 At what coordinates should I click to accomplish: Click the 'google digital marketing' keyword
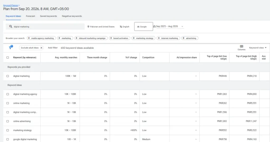tap(25, 139)
